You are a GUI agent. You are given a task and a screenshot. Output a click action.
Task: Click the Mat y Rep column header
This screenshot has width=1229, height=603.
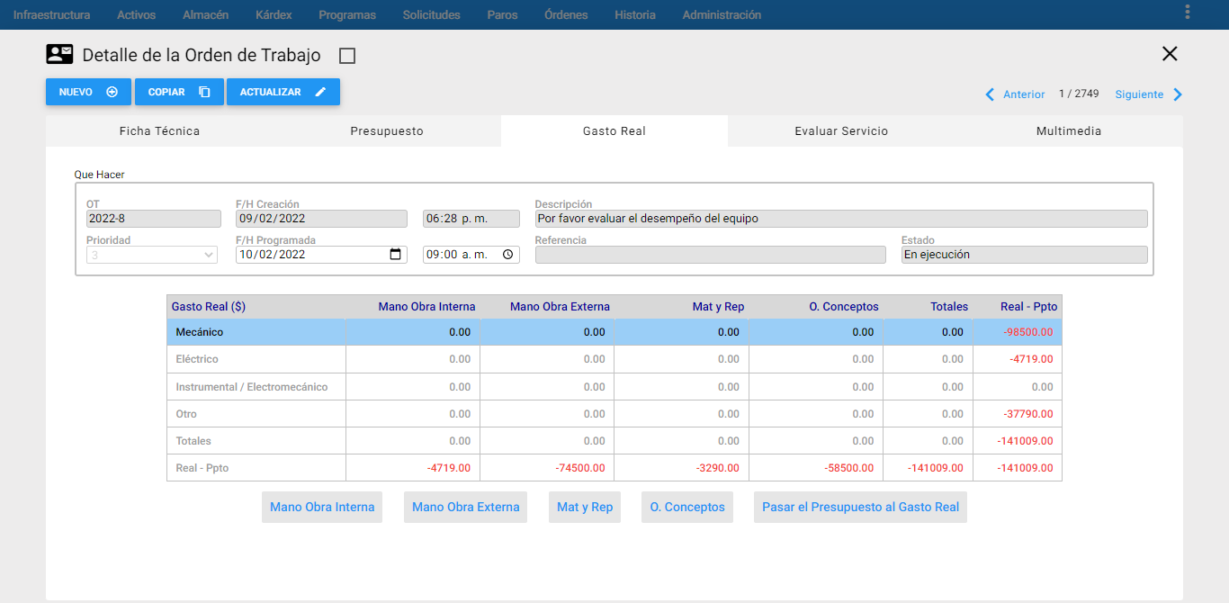click(x=718, y=307)
